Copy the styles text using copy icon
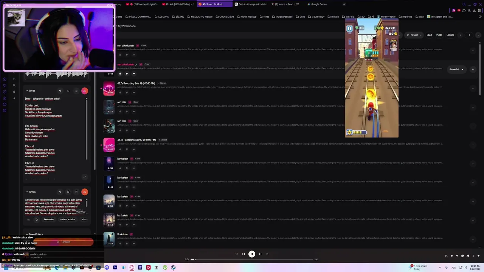Image resolution: width=484 pixels, height=272 pixels. point(68,192)
